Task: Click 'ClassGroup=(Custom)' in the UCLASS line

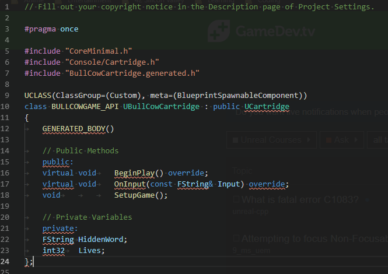Action: click(x=98, y=96)
